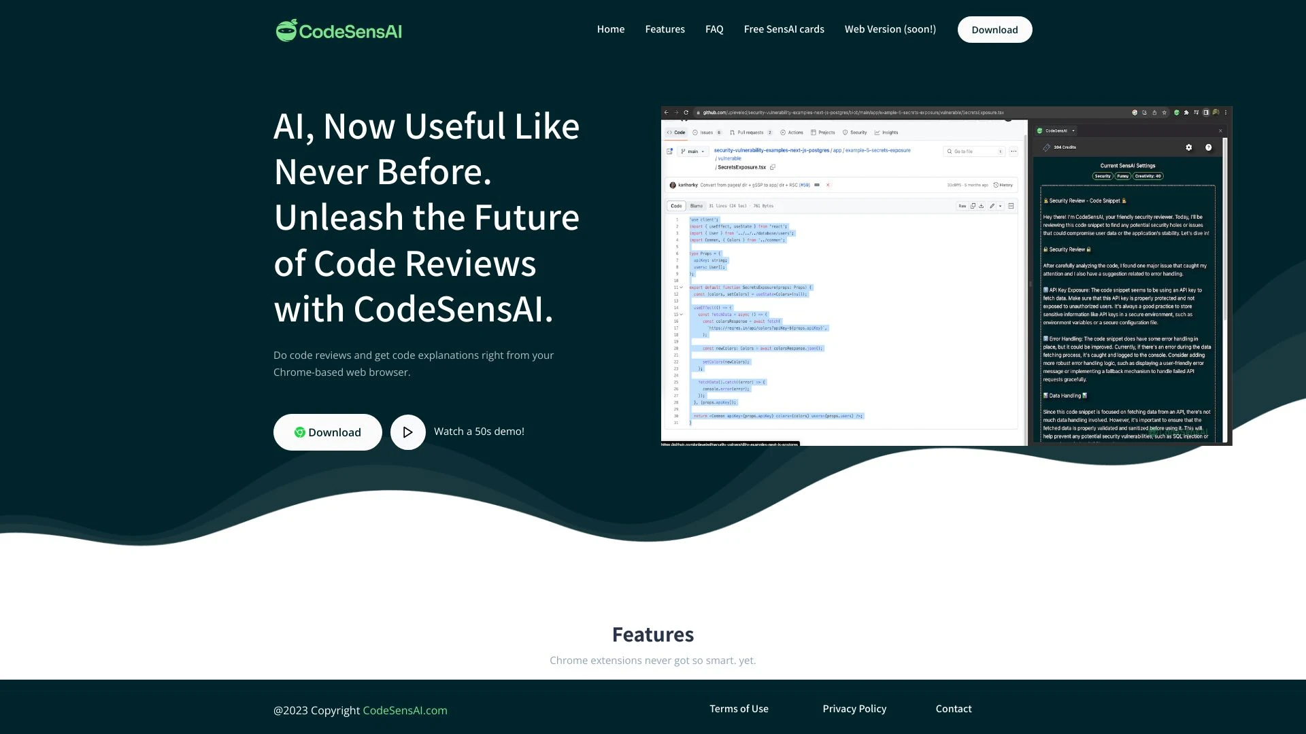
Task: Click the CodeSensAI.com copyright link
Action: [405, 709]
